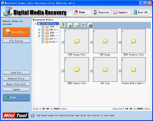The image size is (153, 121).
Task: Uncheck the TIFF Image File thumbnail checkbox
Action: (x=63, y=42)
